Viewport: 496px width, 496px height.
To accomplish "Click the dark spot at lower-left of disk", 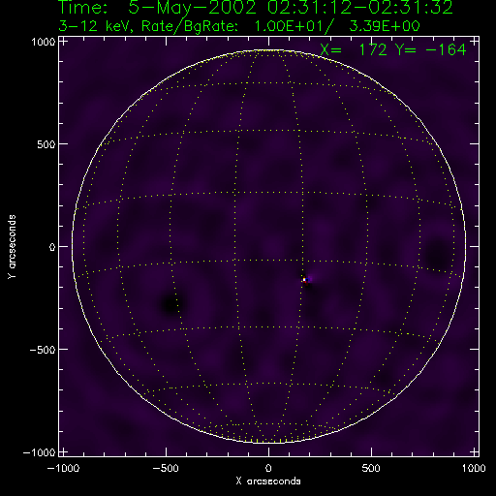I will point(171,304).
